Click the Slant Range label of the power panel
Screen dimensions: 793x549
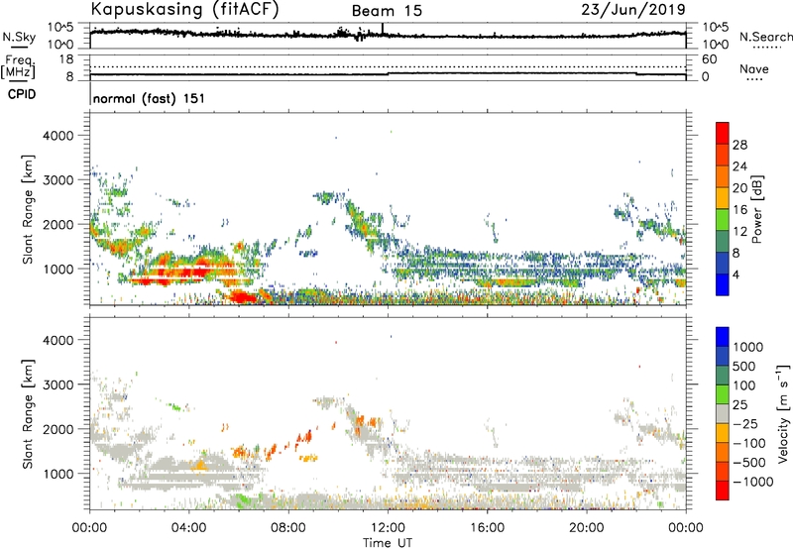coord(28,209)
